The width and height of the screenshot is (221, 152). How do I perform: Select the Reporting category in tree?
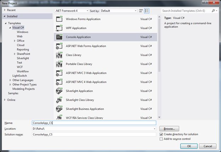23,49
